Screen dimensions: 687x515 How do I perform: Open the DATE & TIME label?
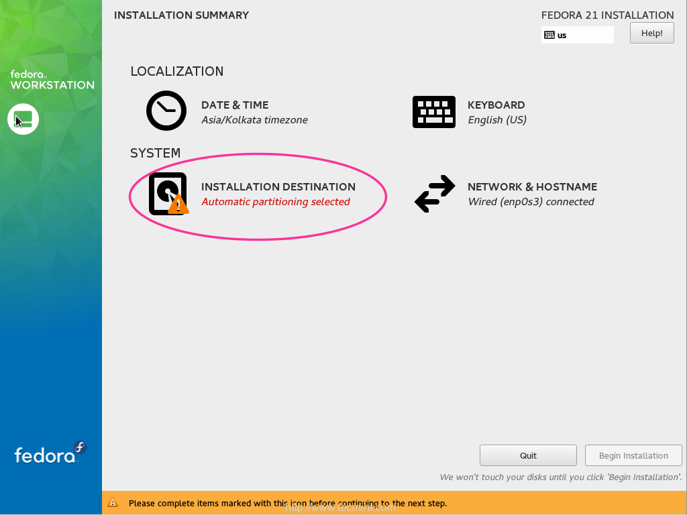235,105
